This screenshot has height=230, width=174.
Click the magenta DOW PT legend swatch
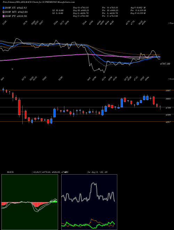3,16
